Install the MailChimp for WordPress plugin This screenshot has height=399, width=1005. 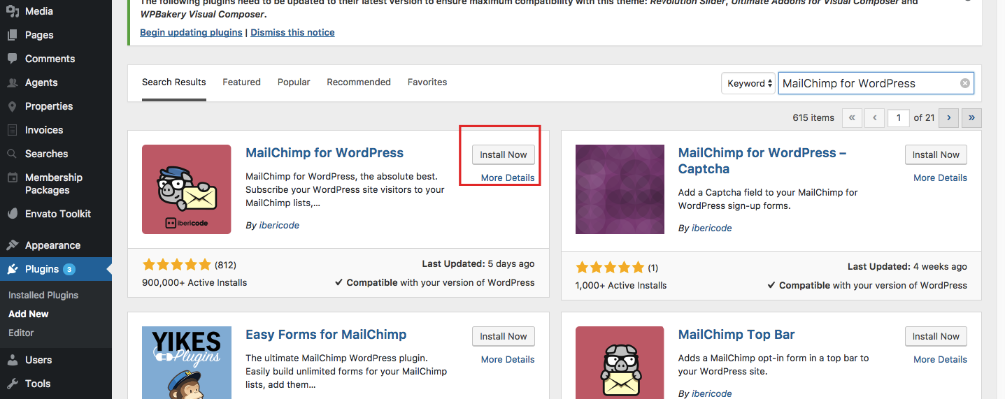click(x=503, y=154)
